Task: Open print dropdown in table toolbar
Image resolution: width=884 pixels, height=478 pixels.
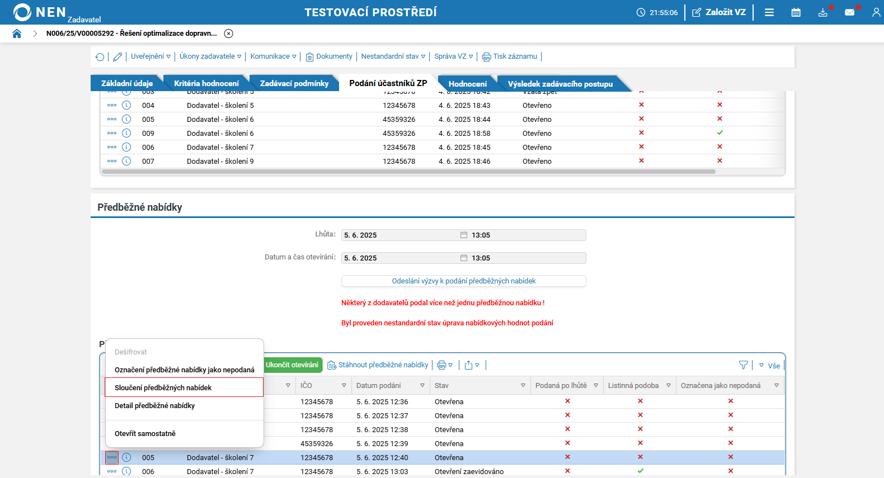Action: pos(445,365)
